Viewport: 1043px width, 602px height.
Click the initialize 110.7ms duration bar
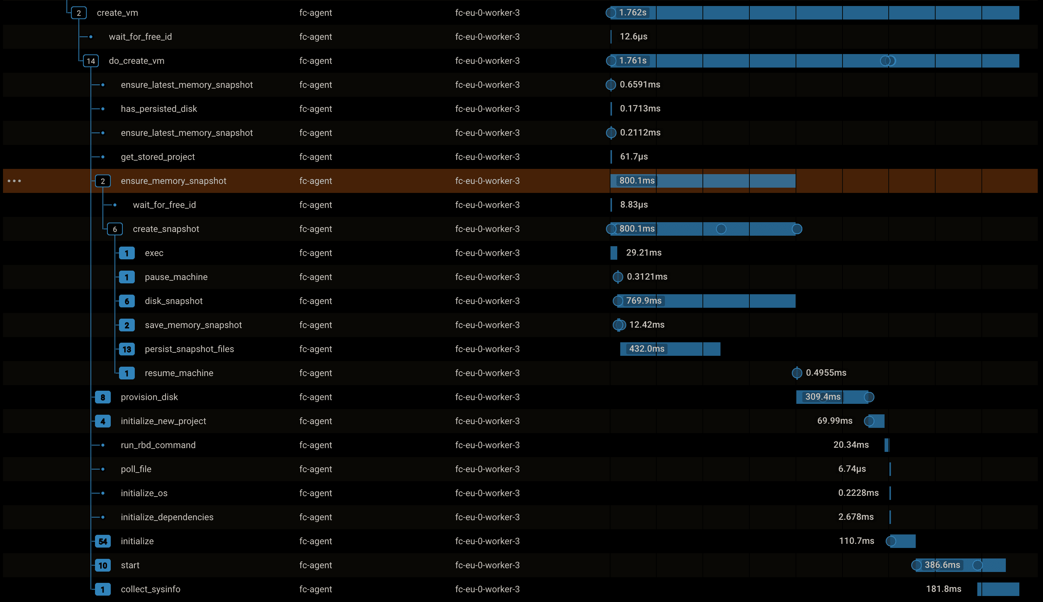[903, 541]
